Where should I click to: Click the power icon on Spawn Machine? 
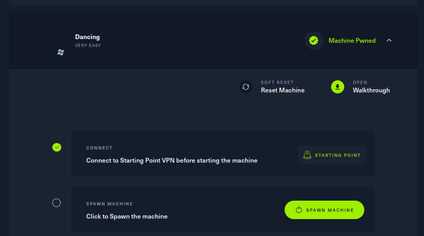pos(299,210)
